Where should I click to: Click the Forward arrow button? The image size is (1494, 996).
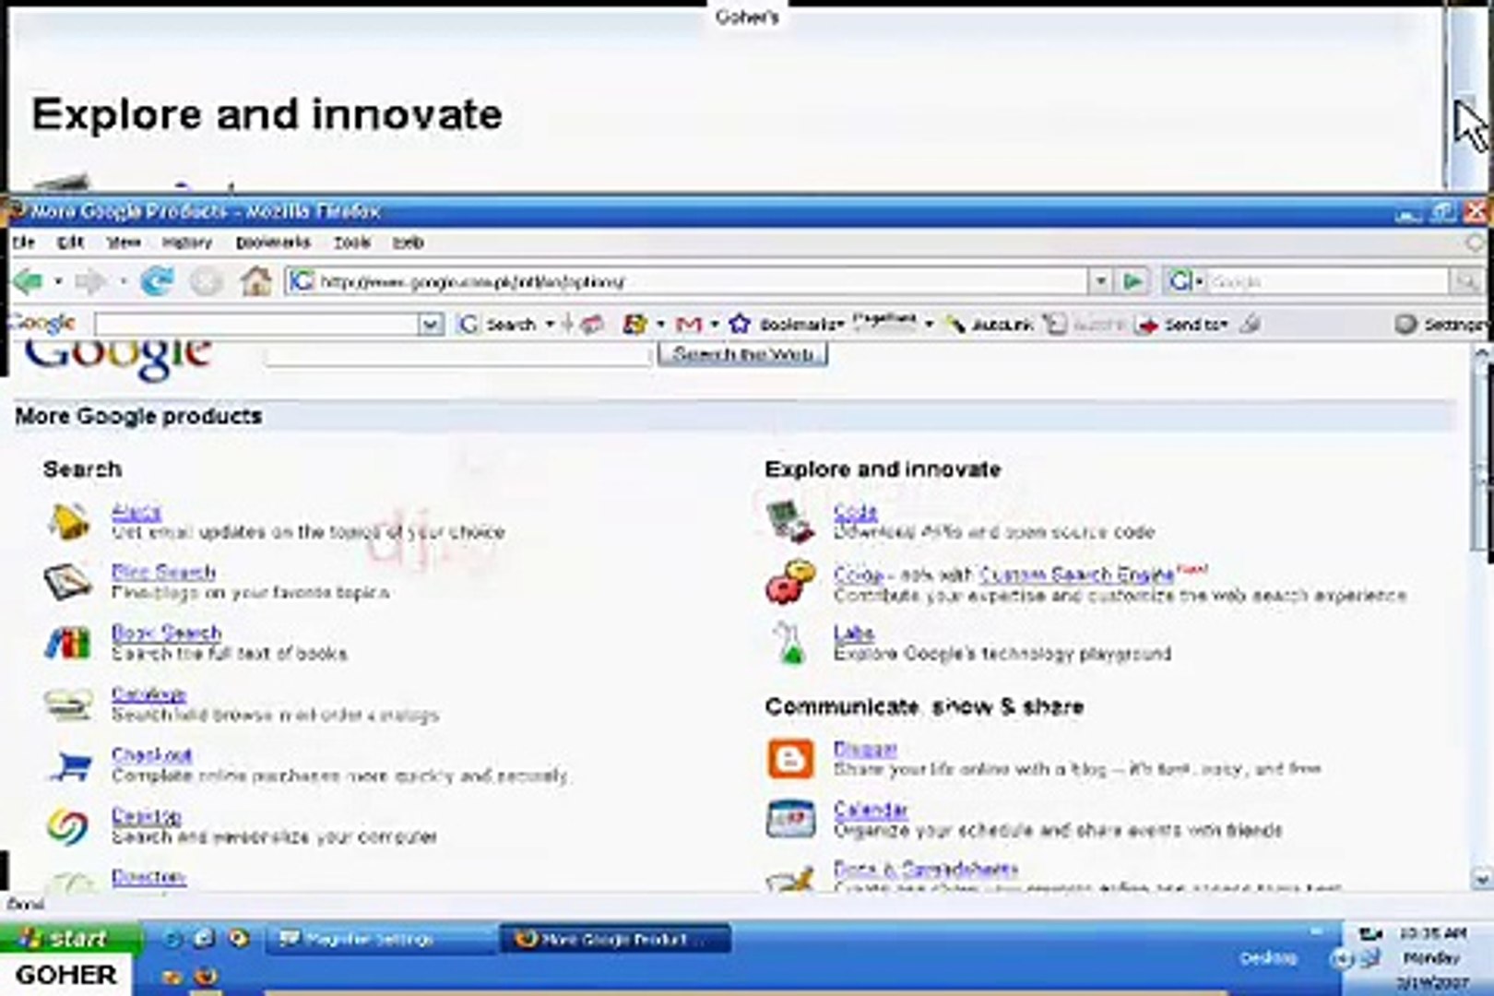[x=90, y=281]
